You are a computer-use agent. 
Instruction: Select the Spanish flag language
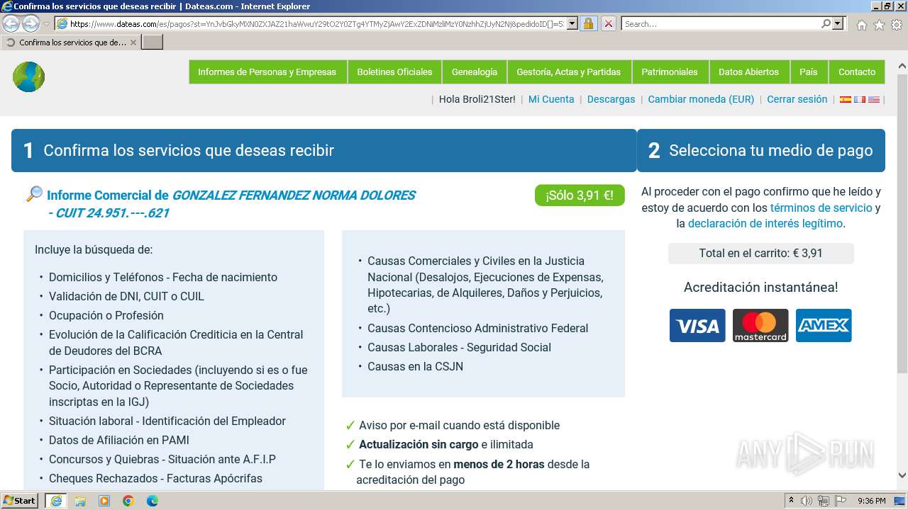[846, 100]
